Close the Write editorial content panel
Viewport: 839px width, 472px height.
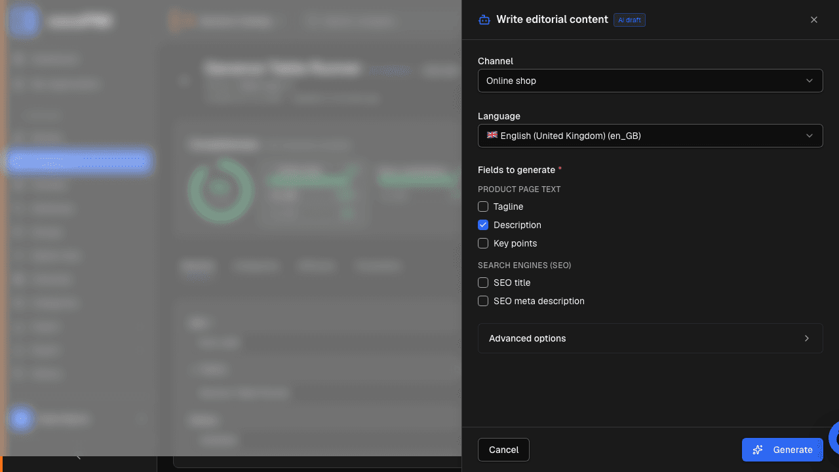coord(814,20)
